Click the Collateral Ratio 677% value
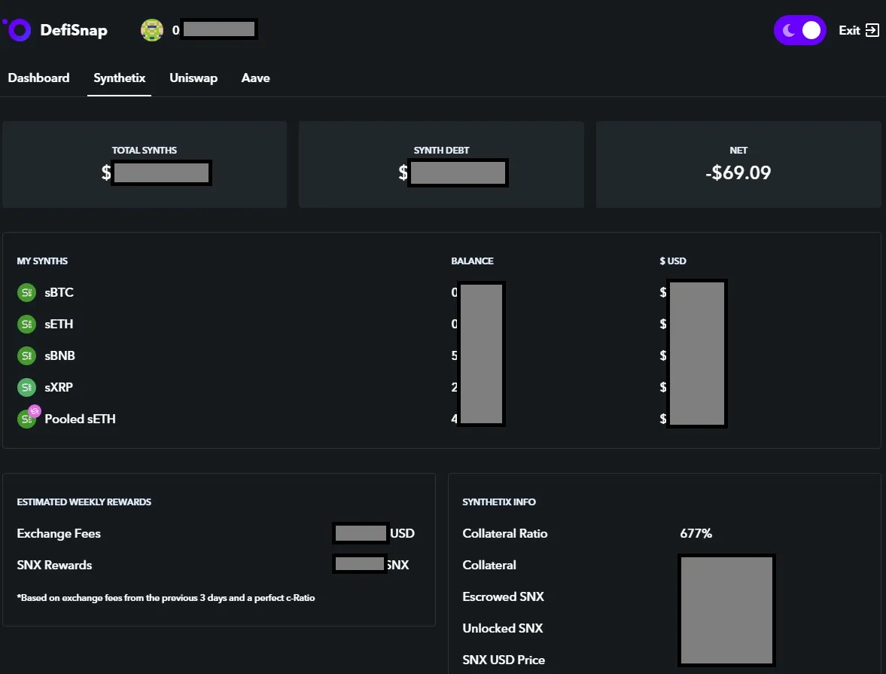Screen dimensions: 886x674 [696, 533]
